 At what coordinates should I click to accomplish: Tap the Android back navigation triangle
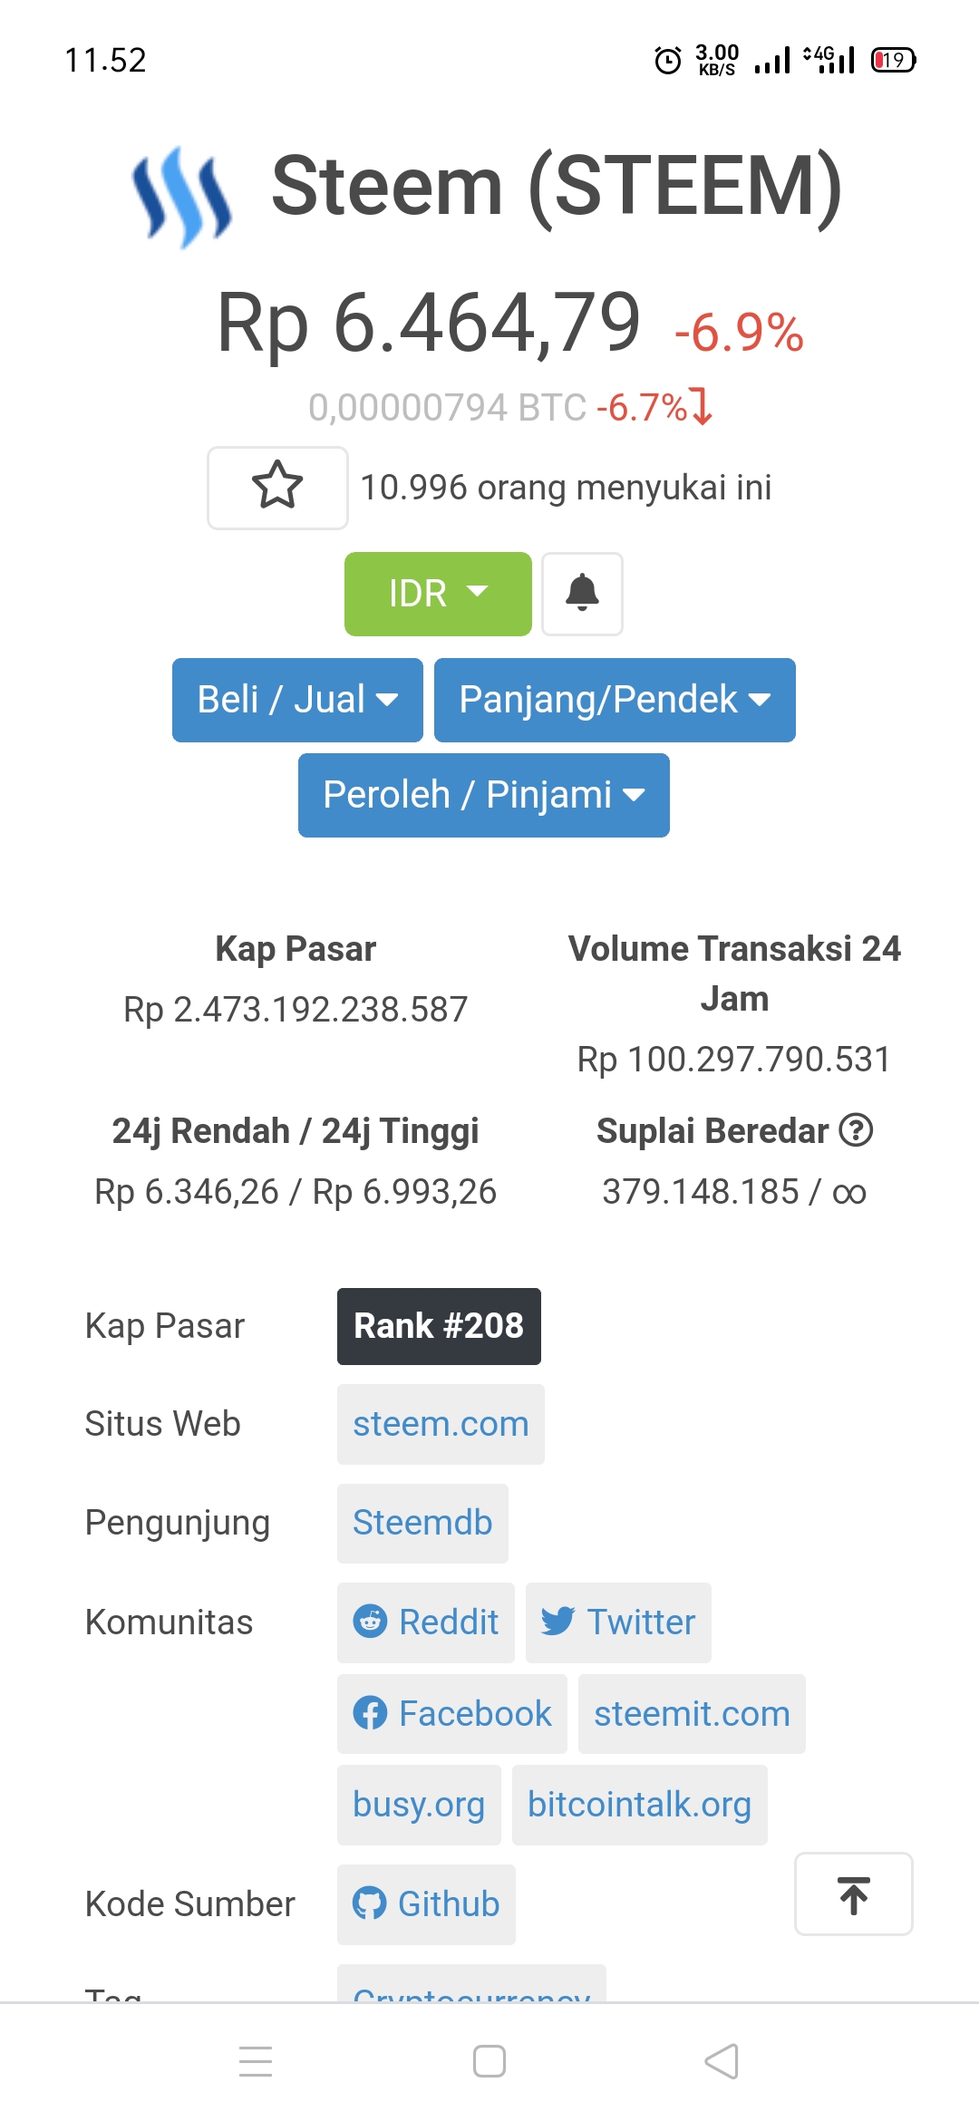[722, 2061]
